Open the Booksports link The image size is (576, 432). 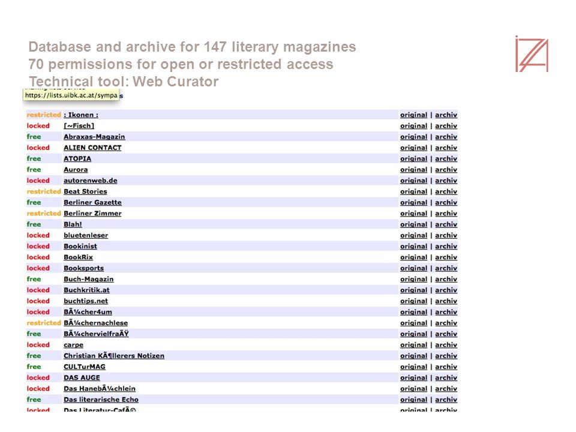[84, 269]
